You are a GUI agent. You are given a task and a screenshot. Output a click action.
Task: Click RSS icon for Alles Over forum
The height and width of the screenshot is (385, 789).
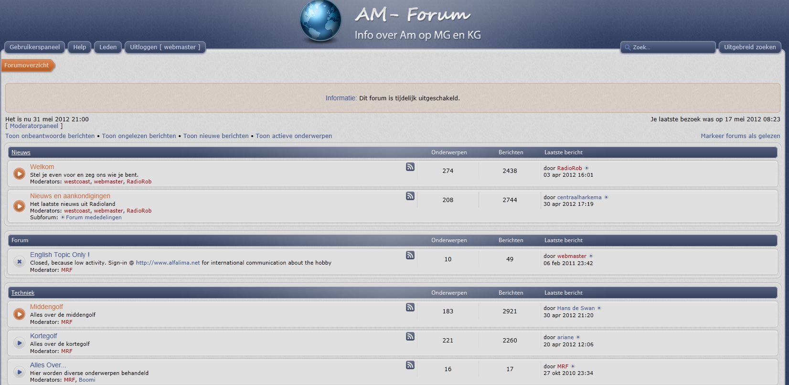(410, 365)
